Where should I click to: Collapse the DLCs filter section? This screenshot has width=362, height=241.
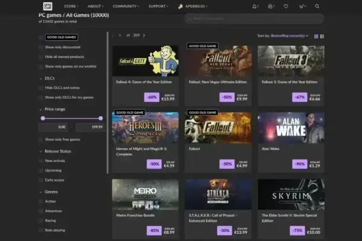tap(47, 78)
